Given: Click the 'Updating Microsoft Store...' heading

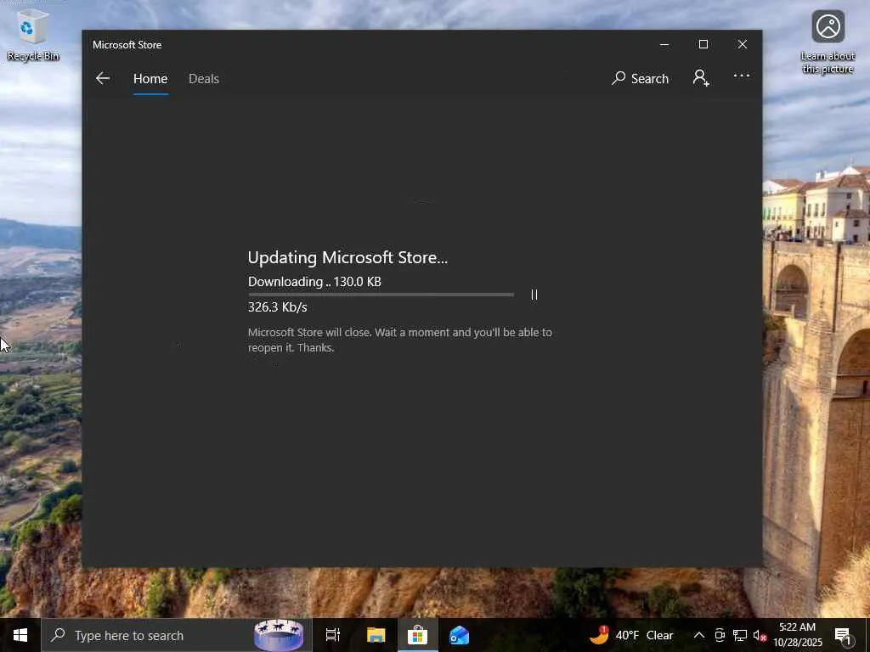Looking at the screenshot, I should [x=347, y=257].
